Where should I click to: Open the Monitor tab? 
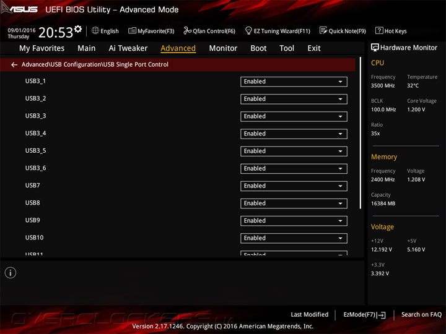[223, 48]
